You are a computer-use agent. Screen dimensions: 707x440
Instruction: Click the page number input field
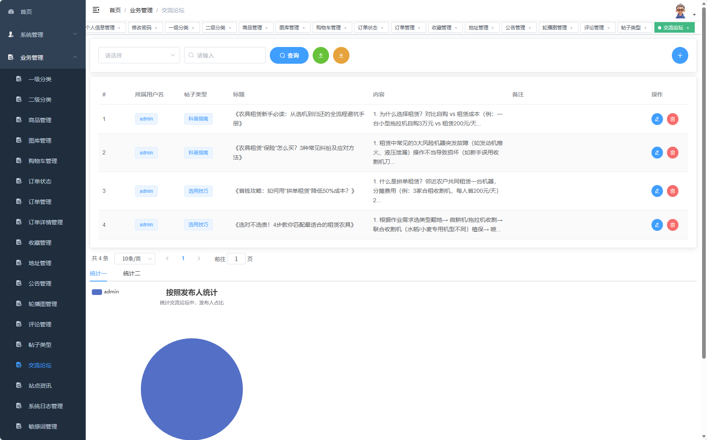(236, 259)
